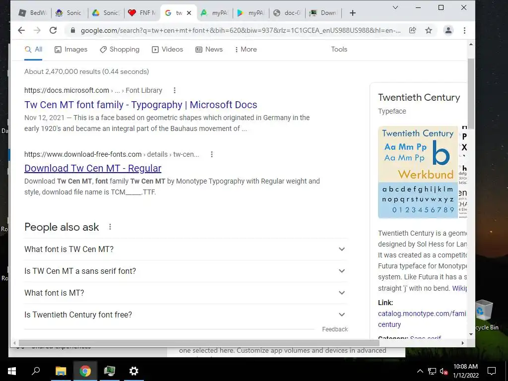This screenshot has height=381, width=508.
Task: Expand 'Is Twentieth Century font free?' question
Action: [x=186, y=315]
